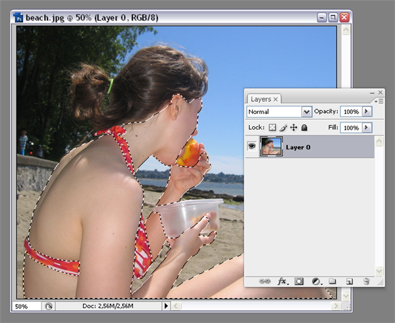Hide Layer 0 with eye icon

(x=251, y=146)
